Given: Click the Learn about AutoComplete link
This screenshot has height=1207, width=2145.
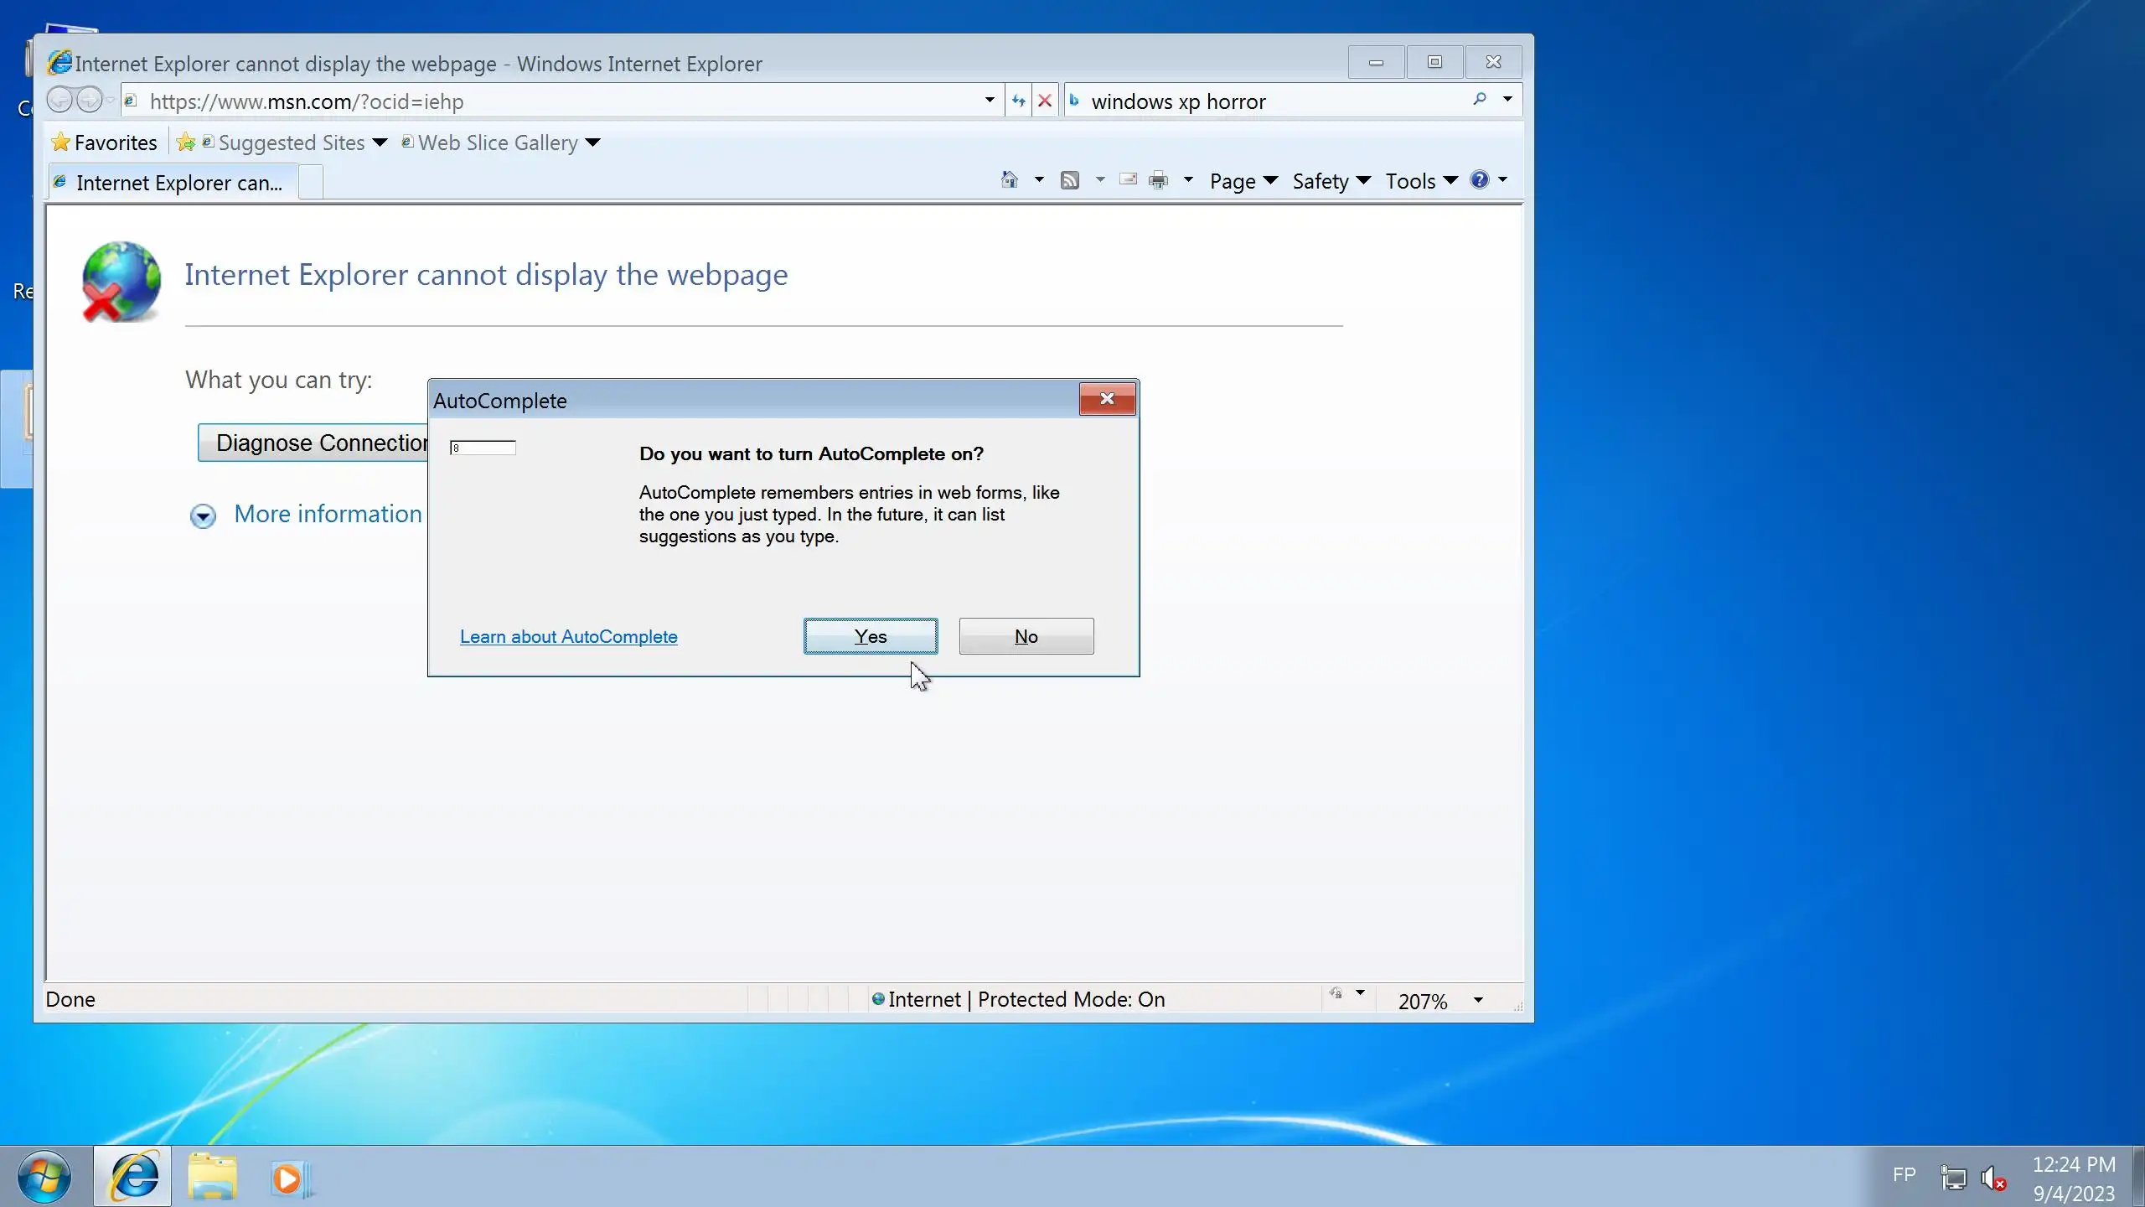Looking at the screenshot, I should pyautogui.click(x=568, y=637).
